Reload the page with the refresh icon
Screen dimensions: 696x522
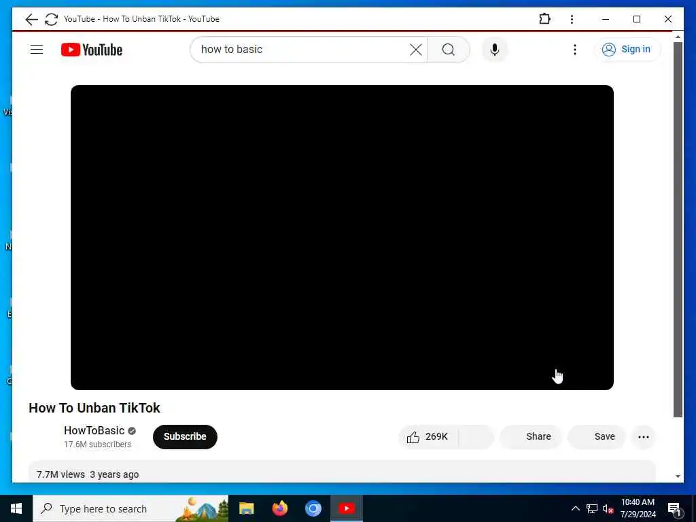pyautogui.click(x=51, y=19)
